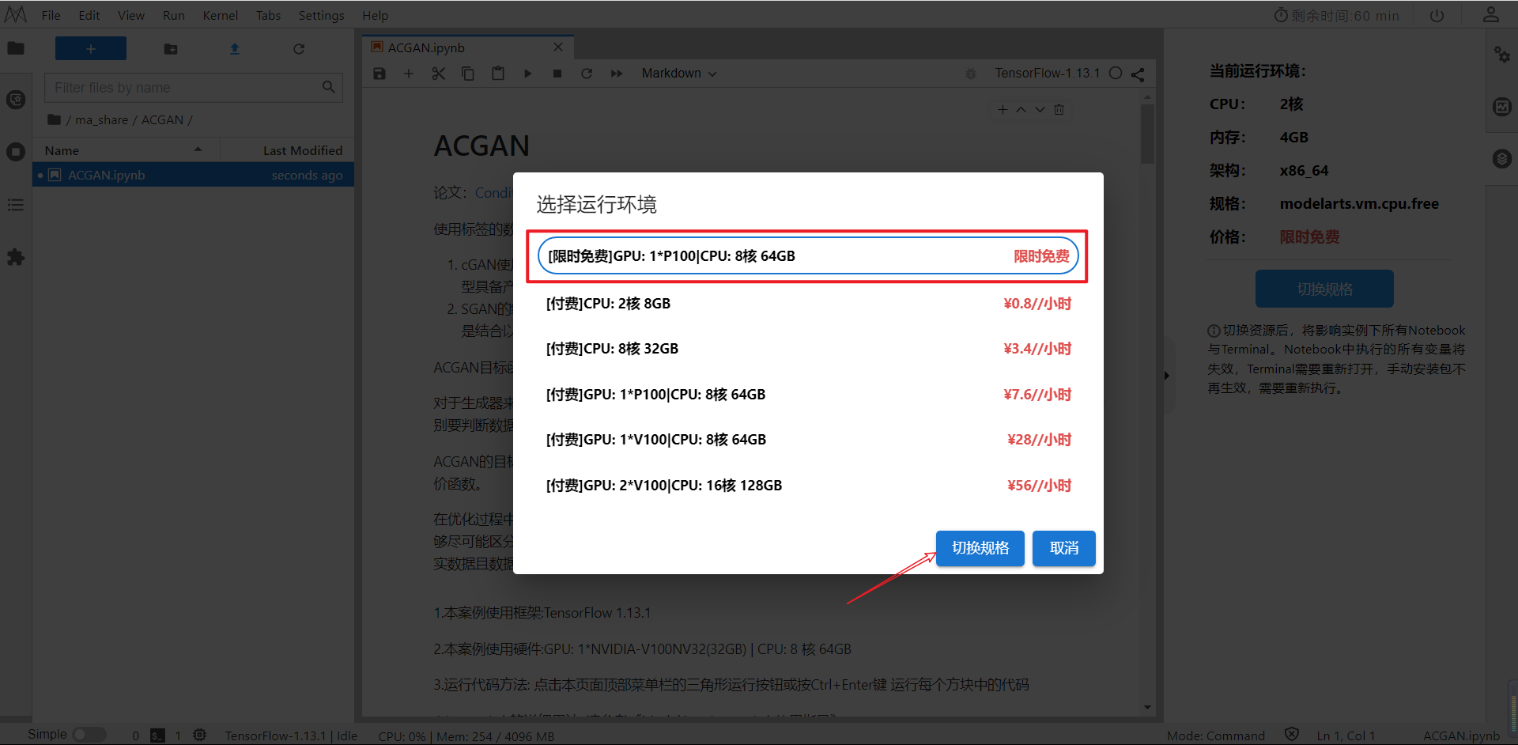Open the Settings menu
The width and height of the screenshot is (1518, 745).
(x=321, y=16)
